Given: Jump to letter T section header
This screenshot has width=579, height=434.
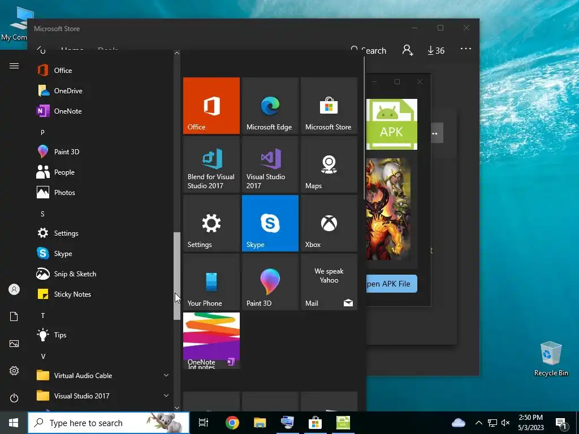Looking at the screenshot, I should (x=43, y=315).
